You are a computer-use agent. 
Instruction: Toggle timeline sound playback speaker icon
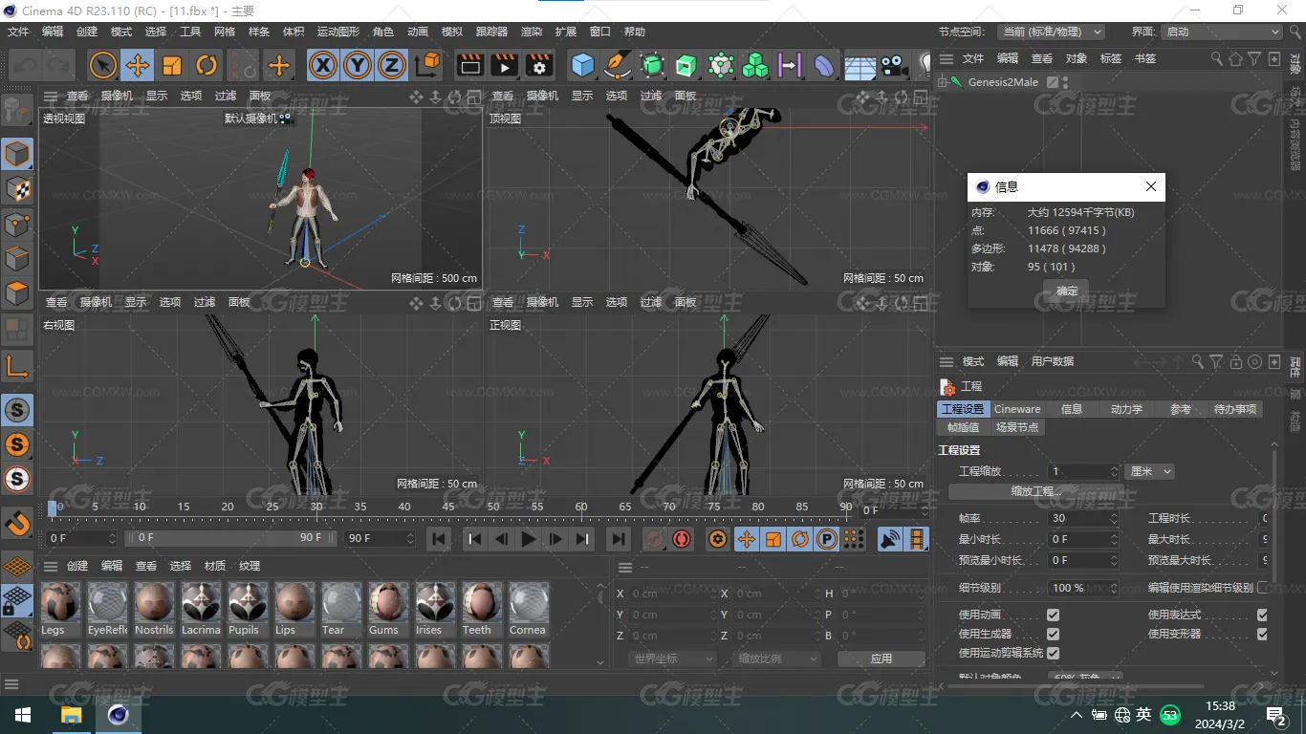(890, 539)
